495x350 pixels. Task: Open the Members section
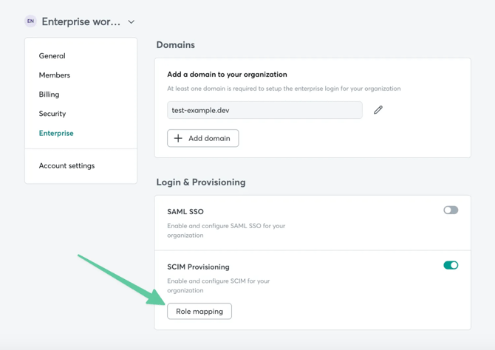click(x=54, y=75)
